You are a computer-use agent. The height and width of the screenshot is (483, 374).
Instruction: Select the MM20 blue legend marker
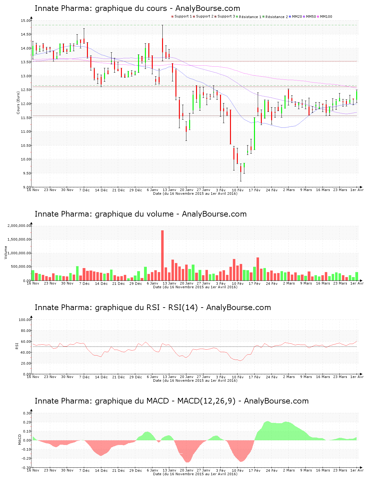[290, 17]
